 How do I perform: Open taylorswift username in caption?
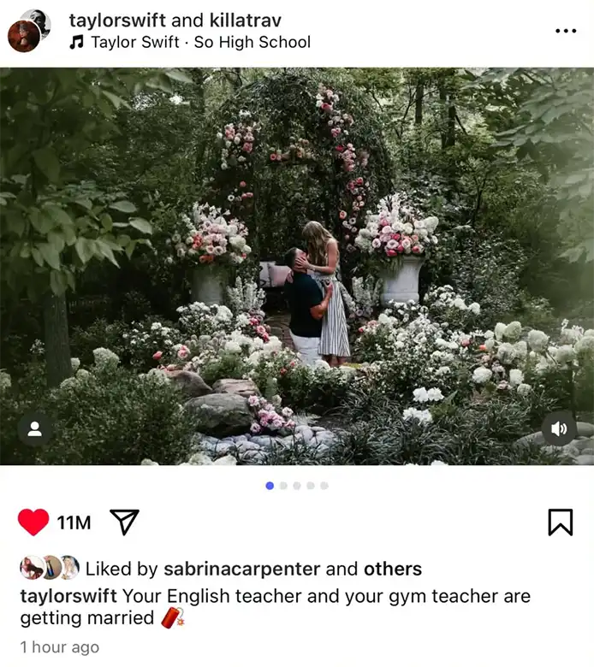(x=68, y=596)
